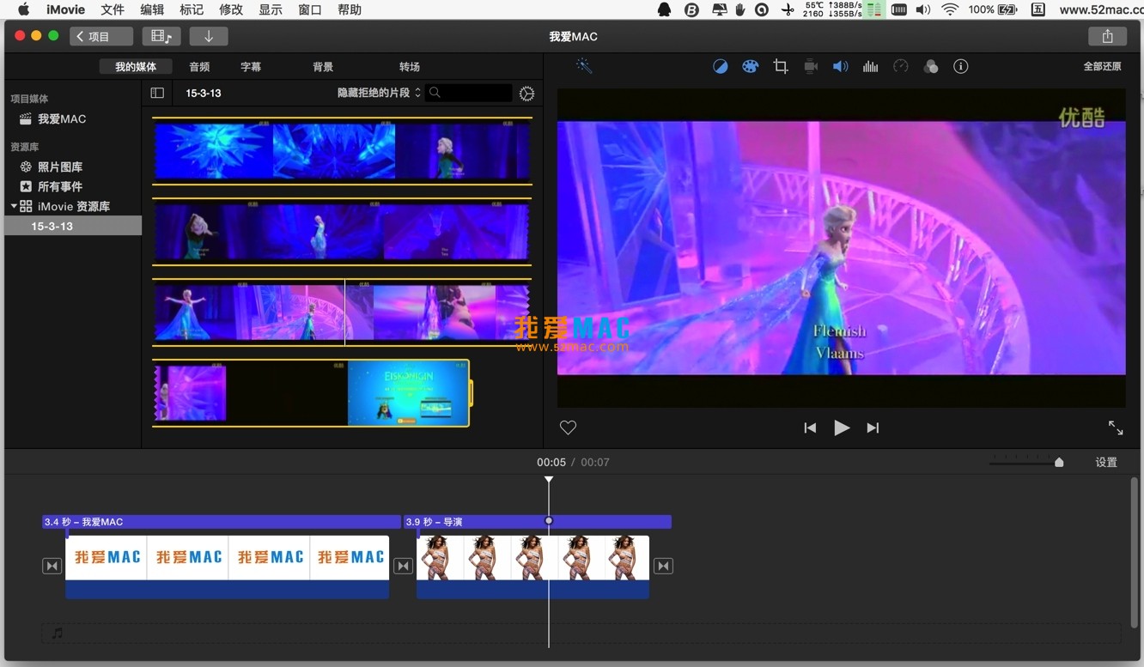The width and height of the screenshot is (1144, 667).
Task: Open the 修改 menu
Action: click(x=231, y=9)
